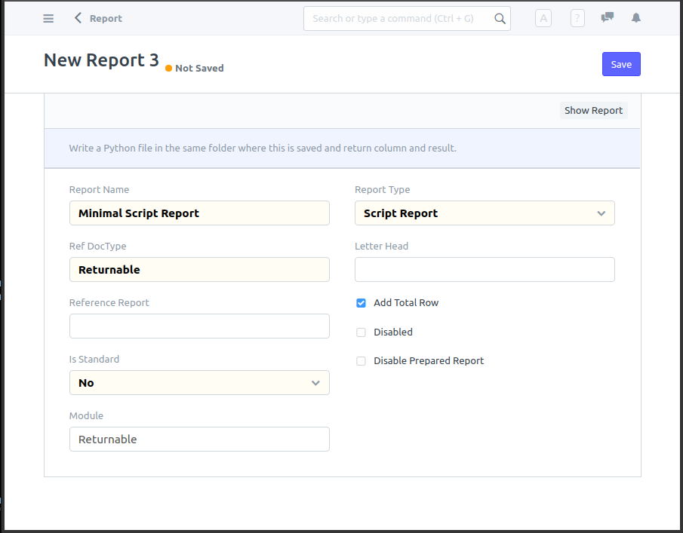The width and height of the screenshot is (683, 533).
Task: Open the hamburger sidebar menu
Action: coord(48,18)
